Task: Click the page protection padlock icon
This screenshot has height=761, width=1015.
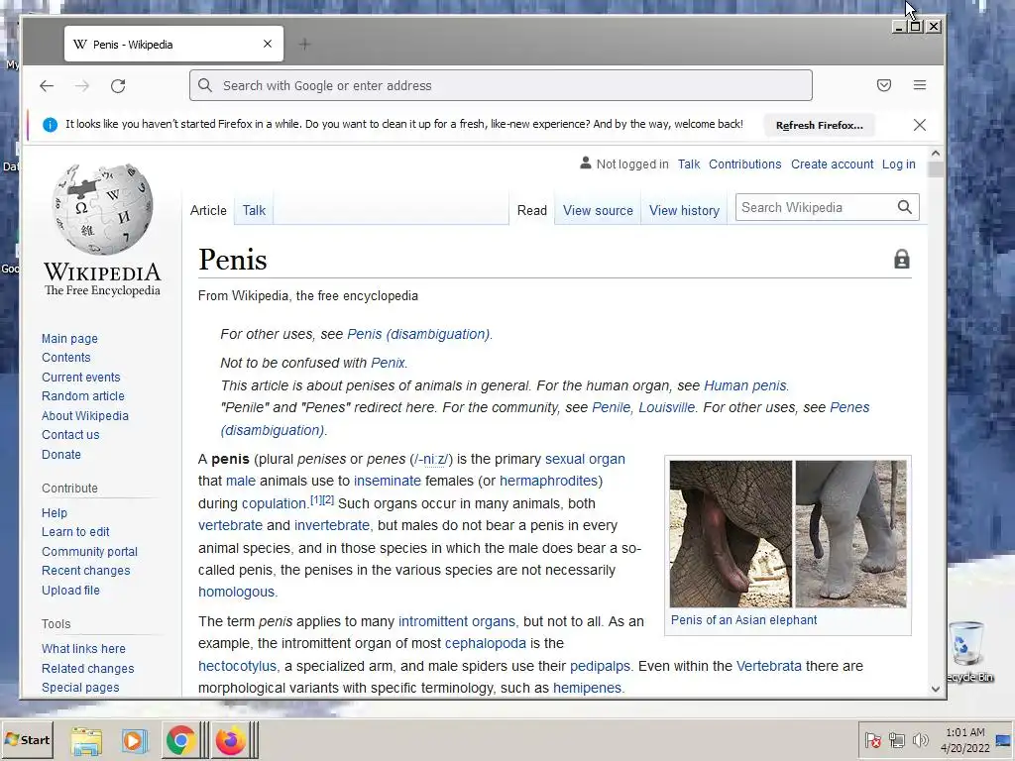Action: pyautogui.click(x=902, y=260)
